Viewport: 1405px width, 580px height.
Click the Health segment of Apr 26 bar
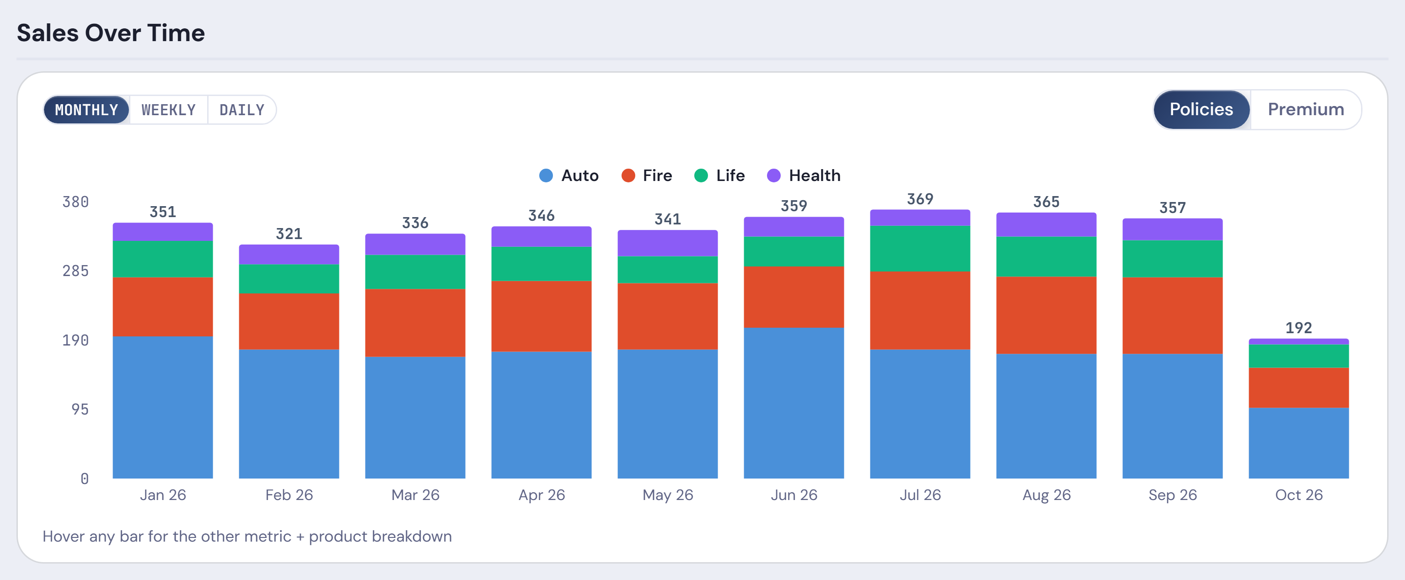point(541,237)
